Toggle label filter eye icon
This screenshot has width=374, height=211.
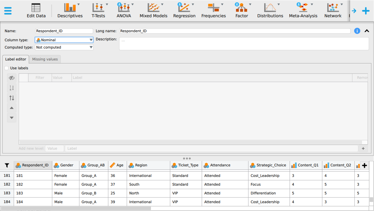(12, 78)
